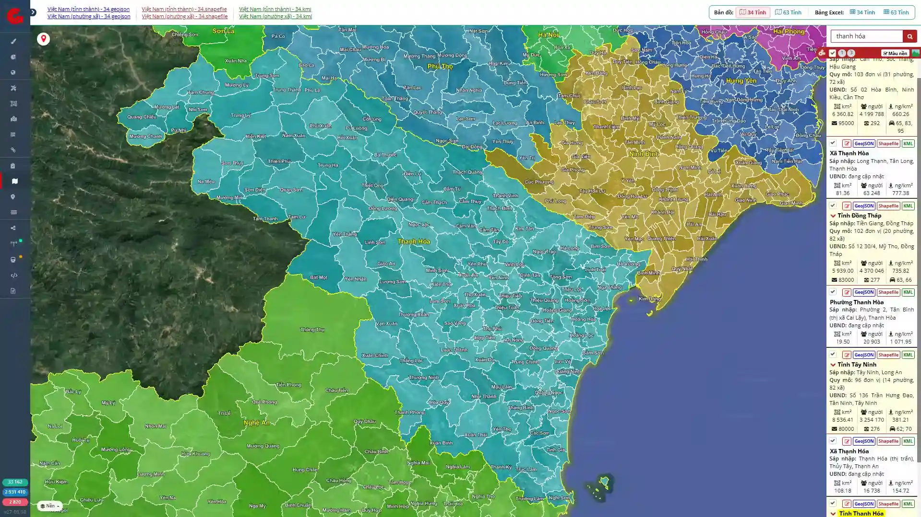Click the level 3 circle in panel header
This screenshot has width=921, height=517.
(x=851, y=53)
